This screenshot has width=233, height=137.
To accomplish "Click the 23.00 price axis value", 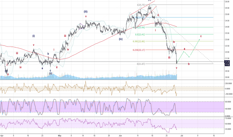I will point(227,40).
